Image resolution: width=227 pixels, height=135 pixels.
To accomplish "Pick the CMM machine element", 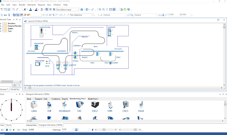I will [110, 105].
